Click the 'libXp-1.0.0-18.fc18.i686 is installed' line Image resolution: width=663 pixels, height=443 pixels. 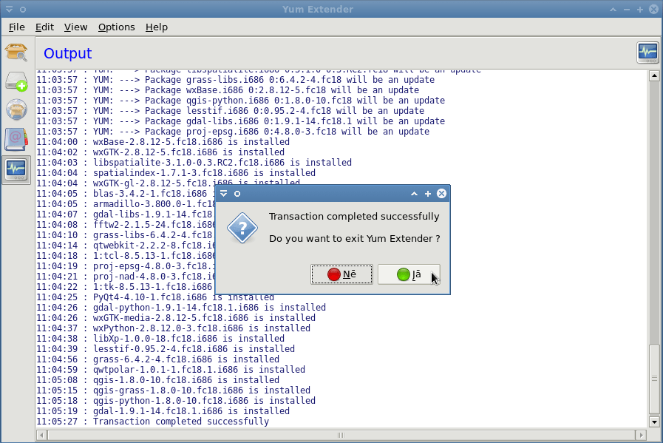click(160, 339)
